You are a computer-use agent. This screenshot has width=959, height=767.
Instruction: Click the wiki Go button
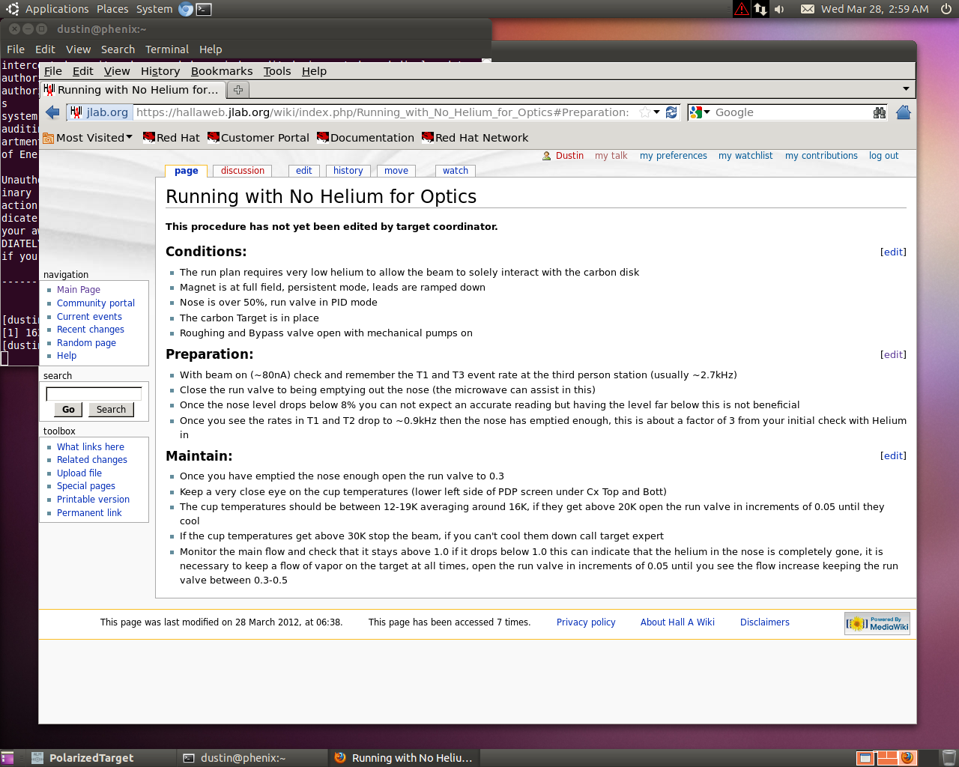click(x=68, y=410)
